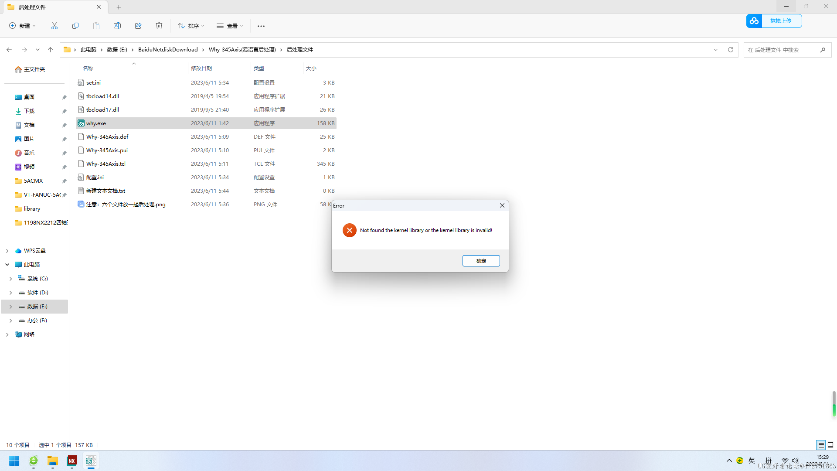Screen dimensions: 837x471
Task: Click the Wi-Fi network tray icon
Action: (785, 461)
